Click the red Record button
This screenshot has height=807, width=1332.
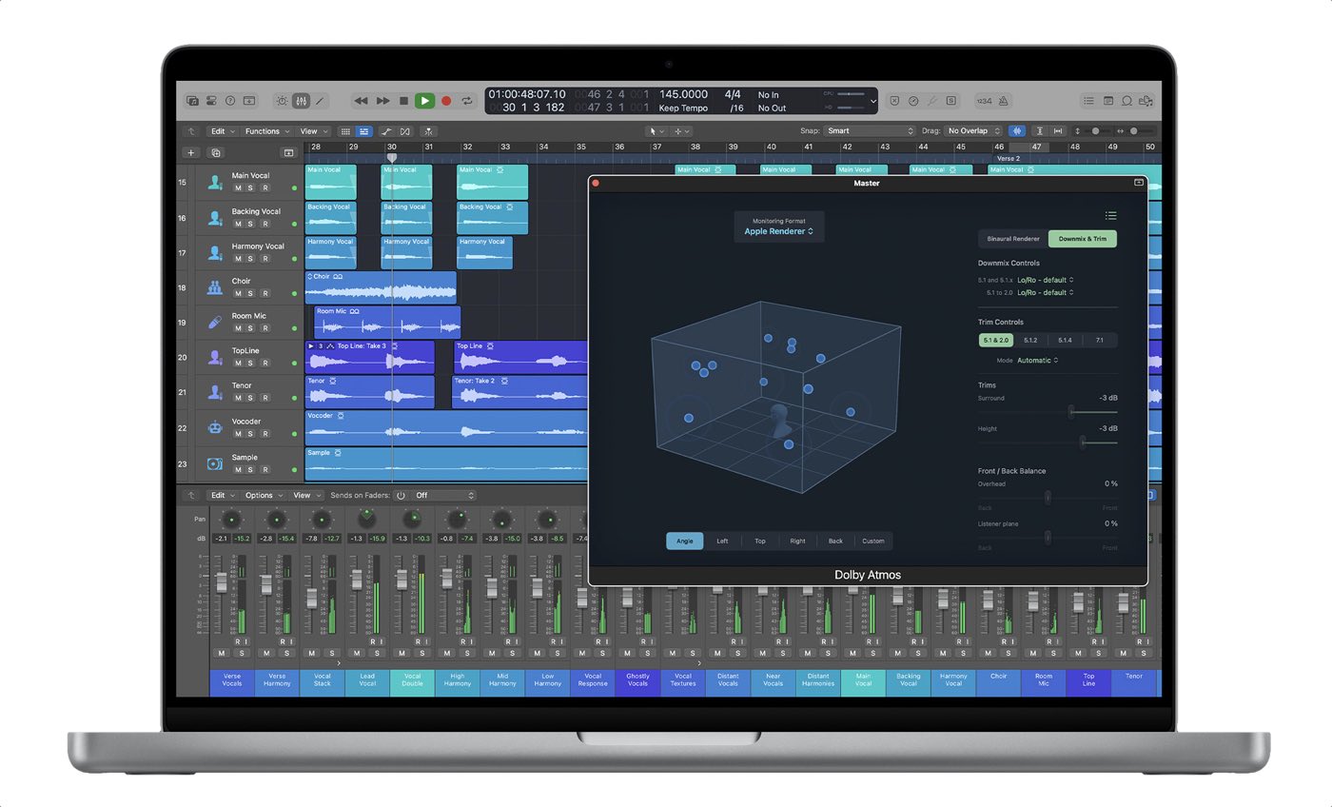tap(445, 101)
